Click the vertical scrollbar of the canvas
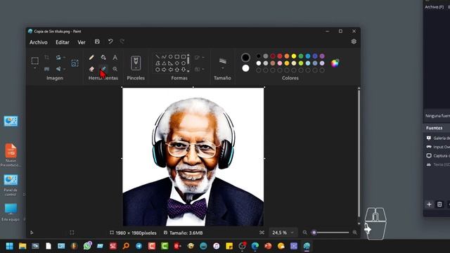Viewport: 450px width, 253px height. (x=359, y=153)
